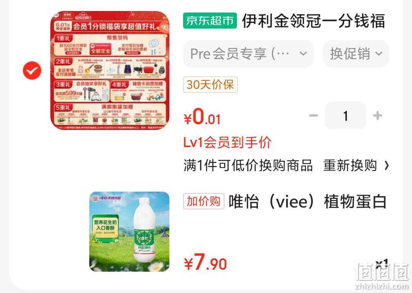Open the 唯怡 peanut milk thumbnail
The image size is (412, 293).
coord(129,232)
